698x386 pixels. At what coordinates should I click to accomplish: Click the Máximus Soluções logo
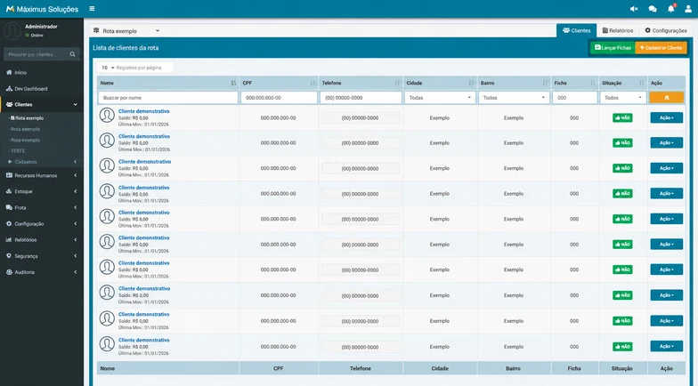click(43, 9)
